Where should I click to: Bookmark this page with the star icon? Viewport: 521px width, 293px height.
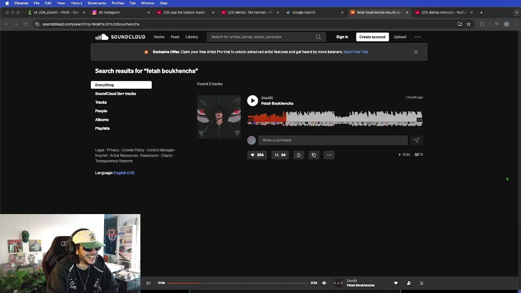468,24
